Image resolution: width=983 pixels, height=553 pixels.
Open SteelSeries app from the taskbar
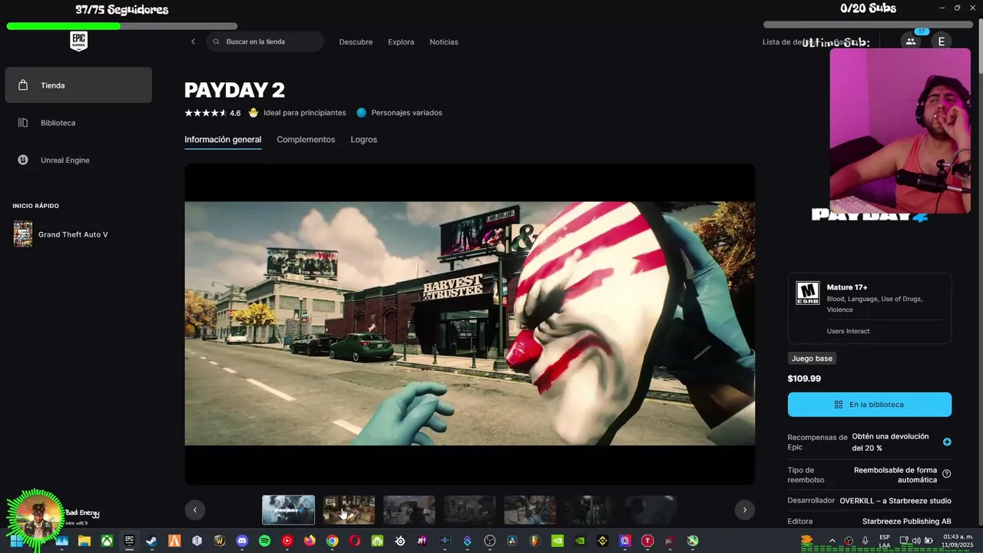[399, 541]
